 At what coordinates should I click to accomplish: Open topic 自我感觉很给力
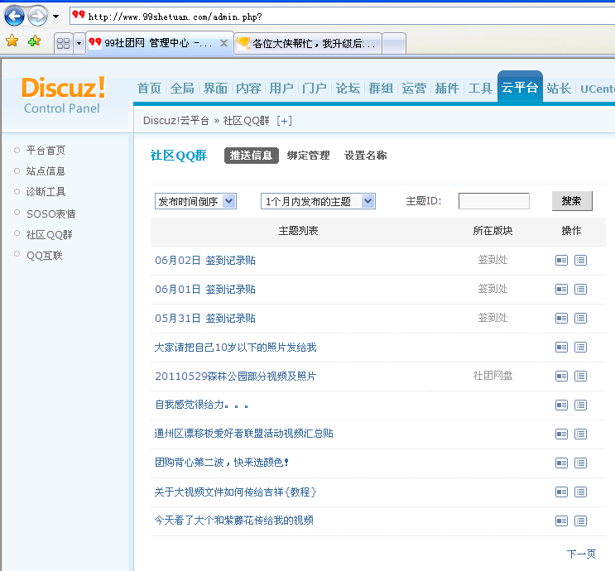[202, 405]
